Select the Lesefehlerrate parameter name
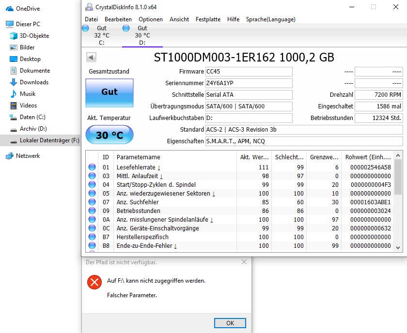Viewport: 407px width, 333px height. (136, 167)
